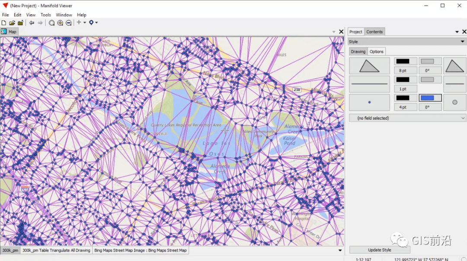Select the Zoom In magnifier icon
Viewport: 467px width, 261px height.
tap(60, 23)
